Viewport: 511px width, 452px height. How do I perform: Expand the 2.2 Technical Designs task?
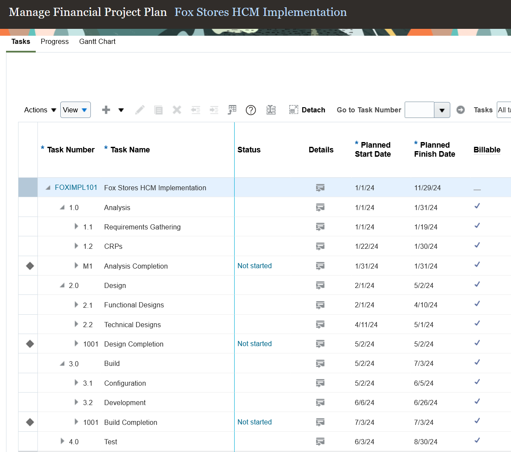[x=76, y=324]
